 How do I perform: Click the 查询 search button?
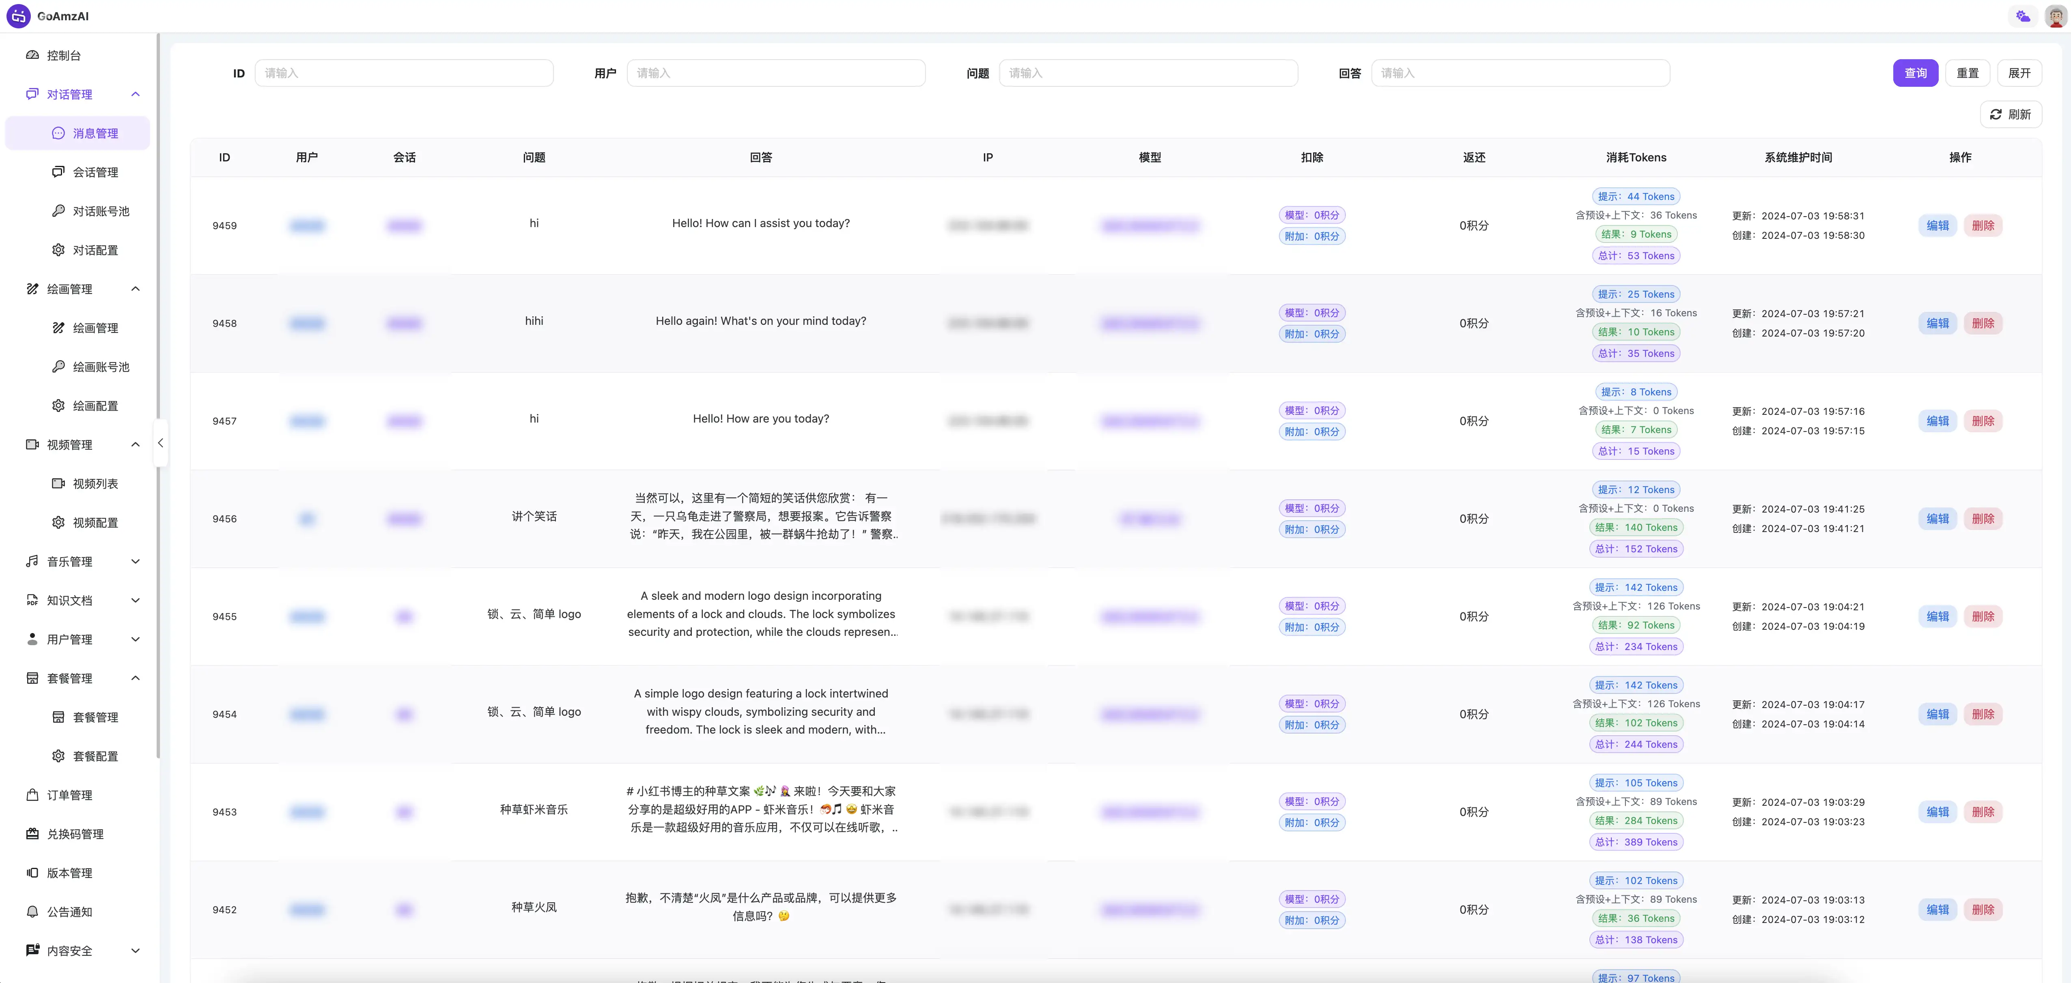(x=1915, y=73)
